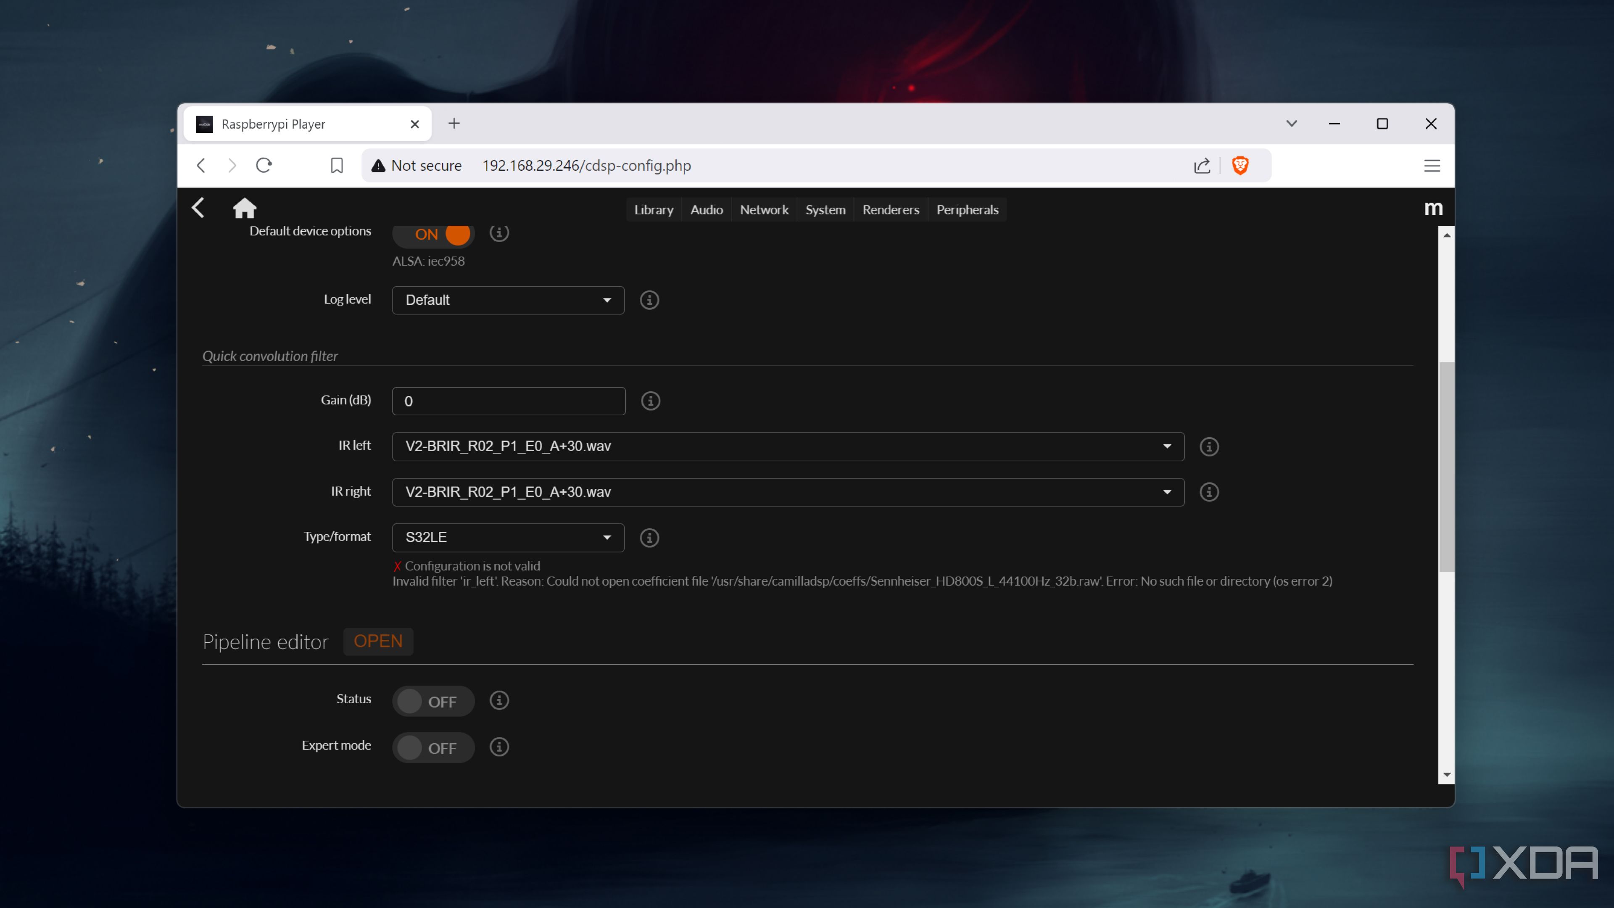Click the Not secure site warning
The height and width of the screenshot is (908, 1614).
[x=417, y=166]
